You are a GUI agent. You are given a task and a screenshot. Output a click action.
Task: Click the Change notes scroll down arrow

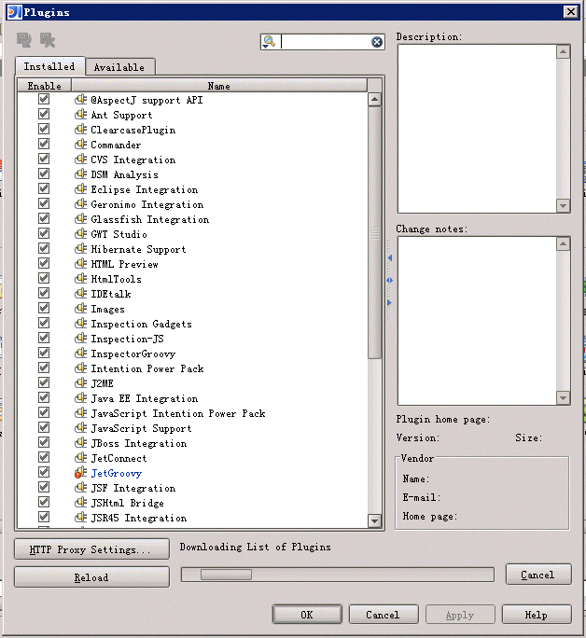click(x=564, y=398)
